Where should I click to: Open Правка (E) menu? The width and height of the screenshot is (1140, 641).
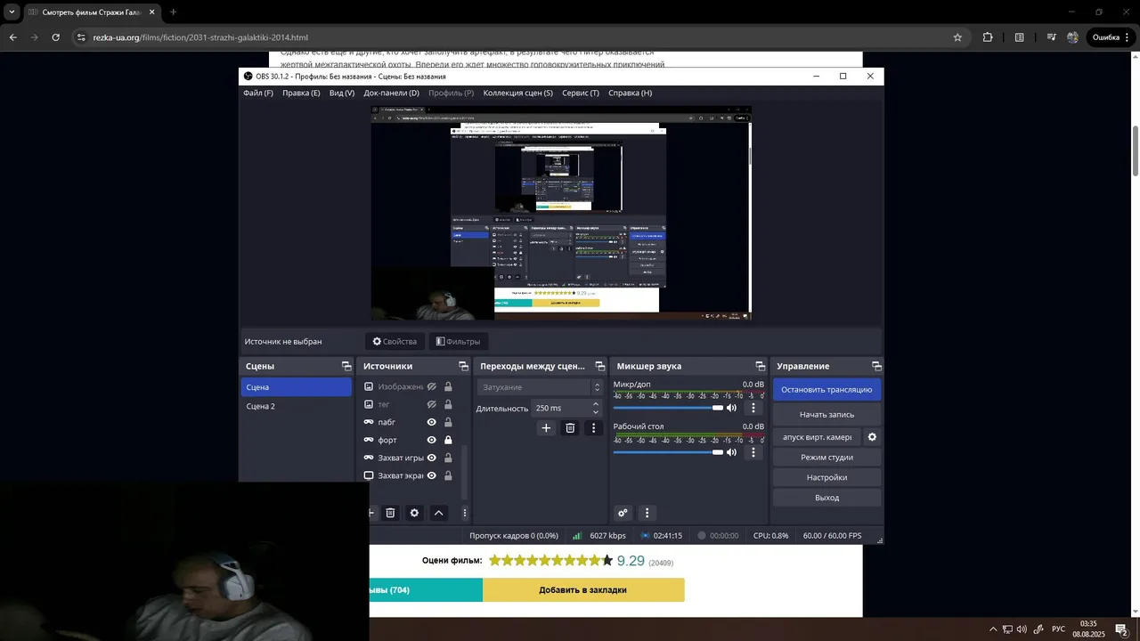tap(301, 93)
